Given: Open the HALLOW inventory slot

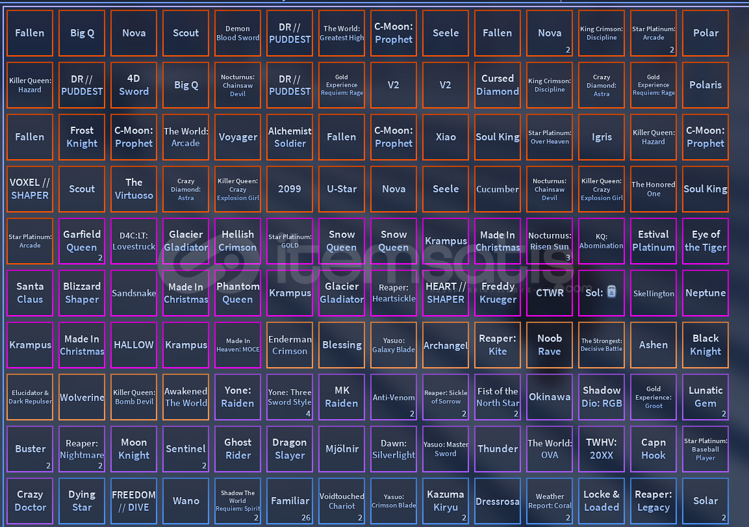Looking at the screenshot, I should coord(134,345).
